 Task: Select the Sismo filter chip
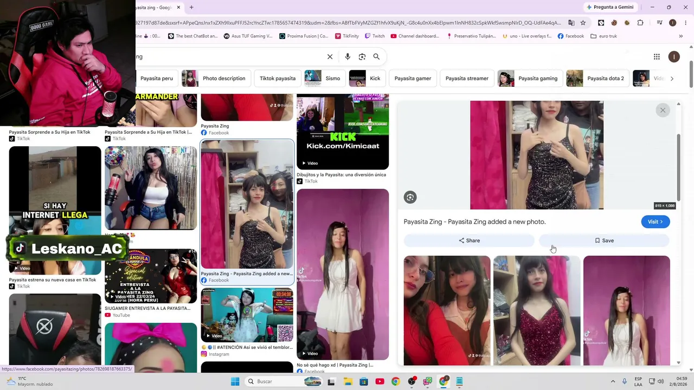[x=325, y=79]
